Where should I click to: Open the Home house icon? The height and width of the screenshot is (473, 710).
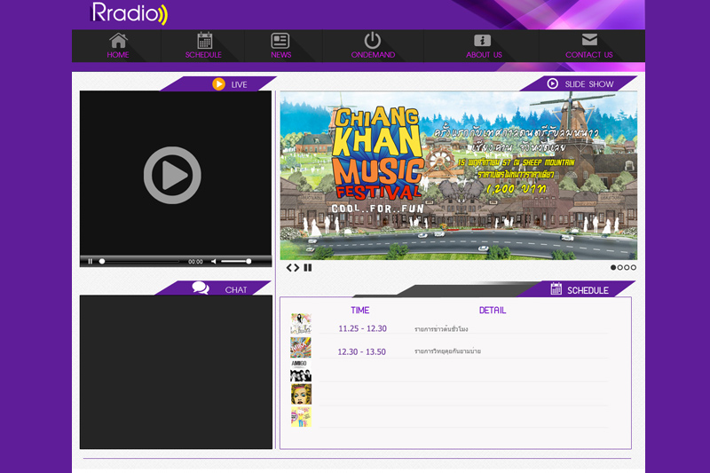pos(118,41)
